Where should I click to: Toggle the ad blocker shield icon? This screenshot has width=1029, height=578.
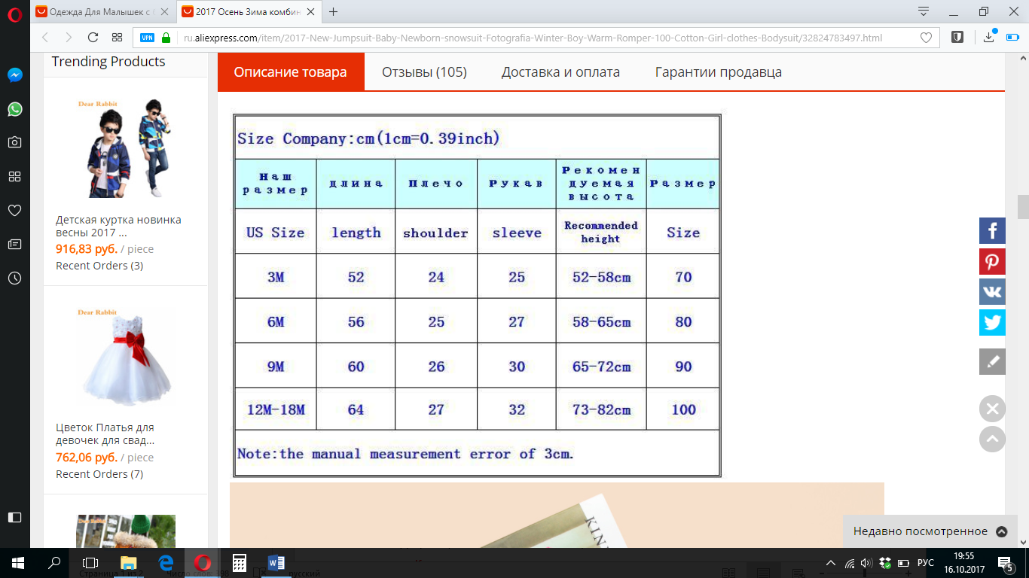[x=957, y=38]
